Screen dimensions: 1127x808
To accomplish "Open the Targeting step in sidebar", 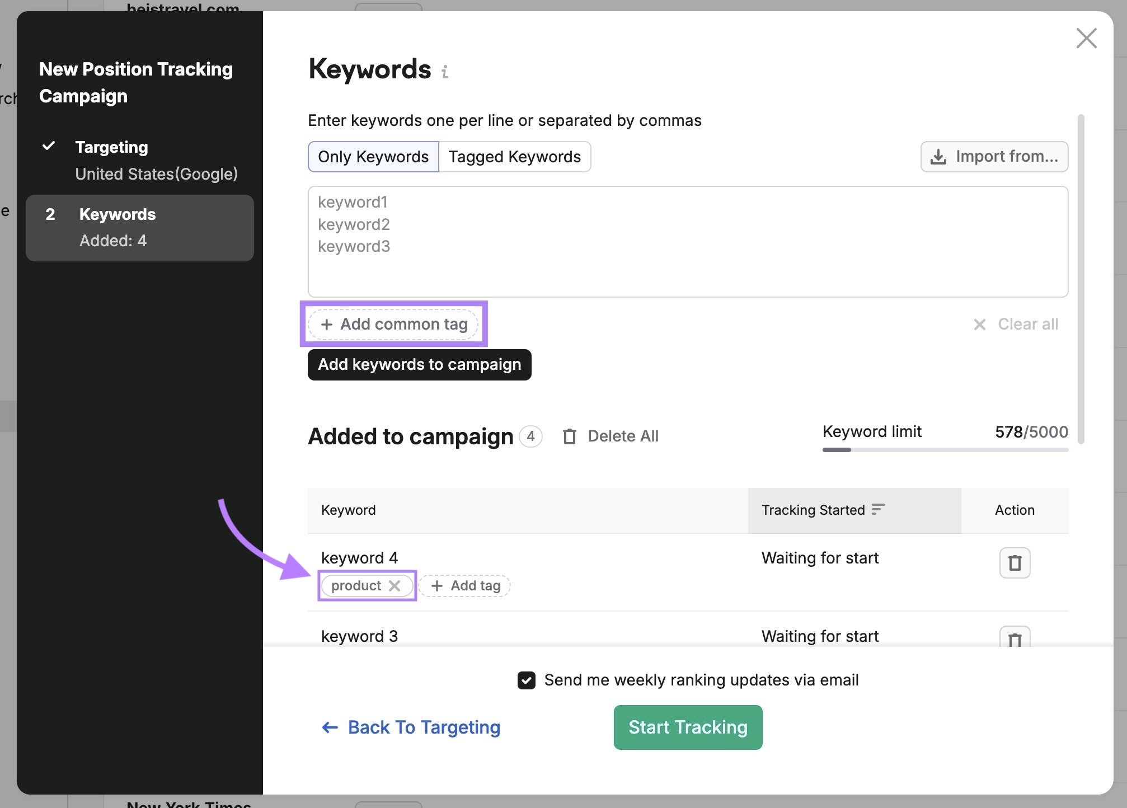I will [140, 161].
